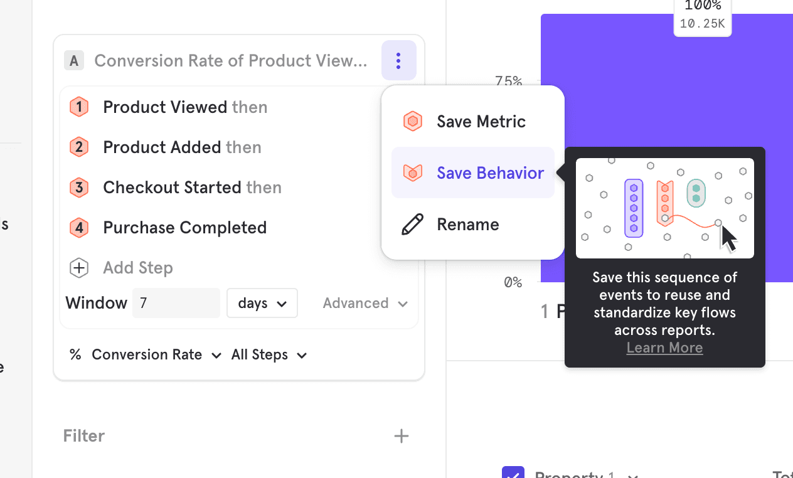The image size is (793, 478).
Task: Click the numbered badge for step 1
Action: tap(79, 107)
